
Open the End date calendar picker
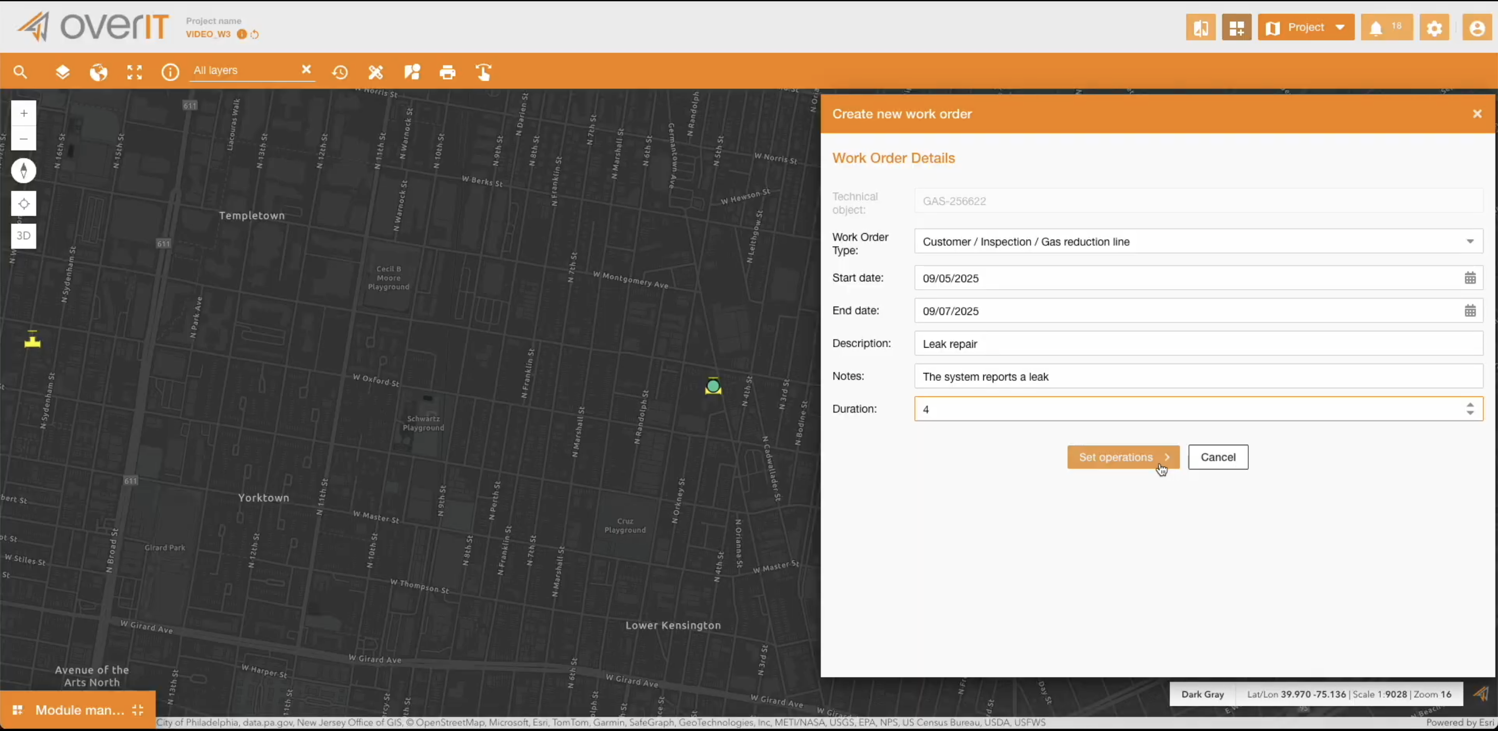click(x=1470, y=311)
